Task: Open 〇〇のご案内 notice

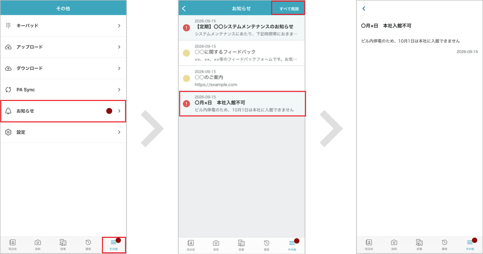Action: (x=242, y=78)
